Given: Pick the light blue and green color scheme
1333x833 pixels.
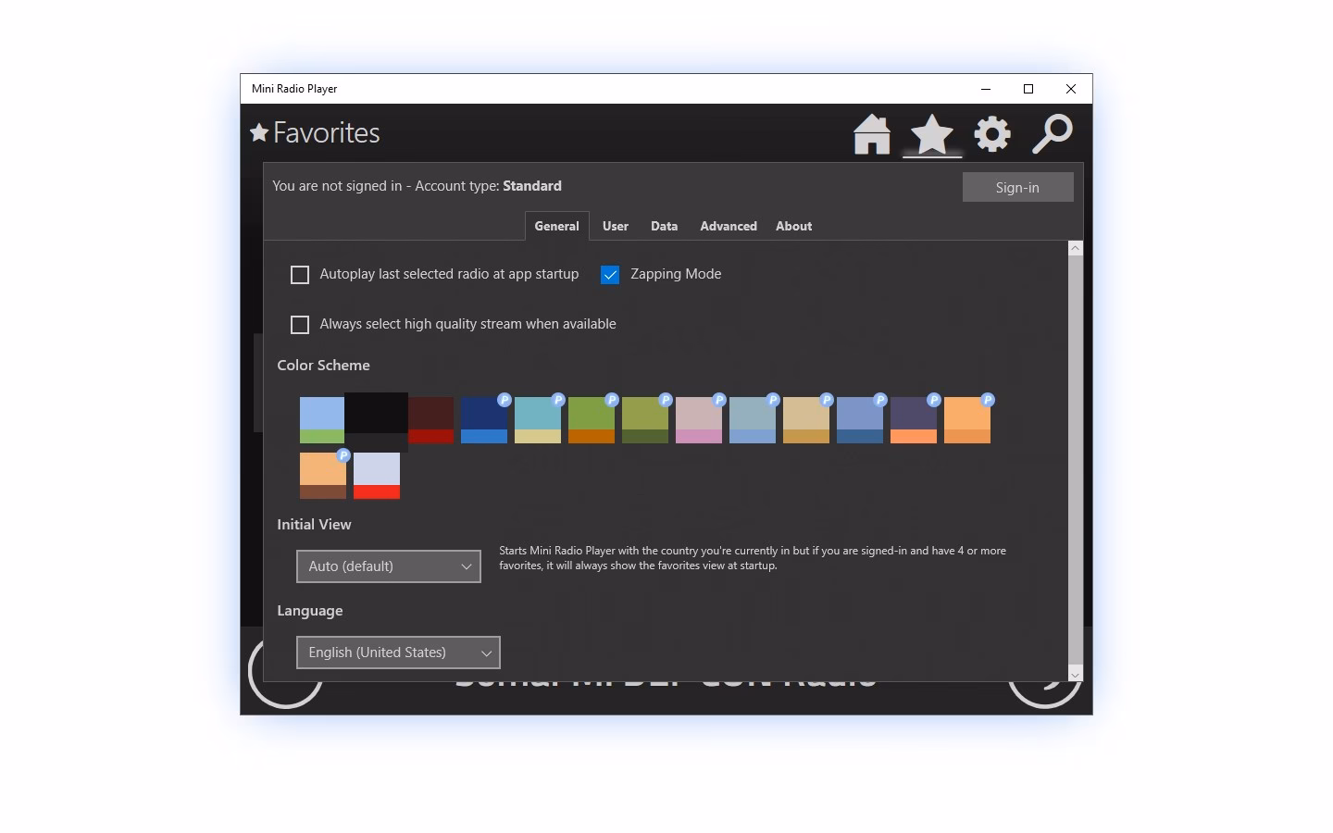Looking at the screenshot, I should click(322, 420).
